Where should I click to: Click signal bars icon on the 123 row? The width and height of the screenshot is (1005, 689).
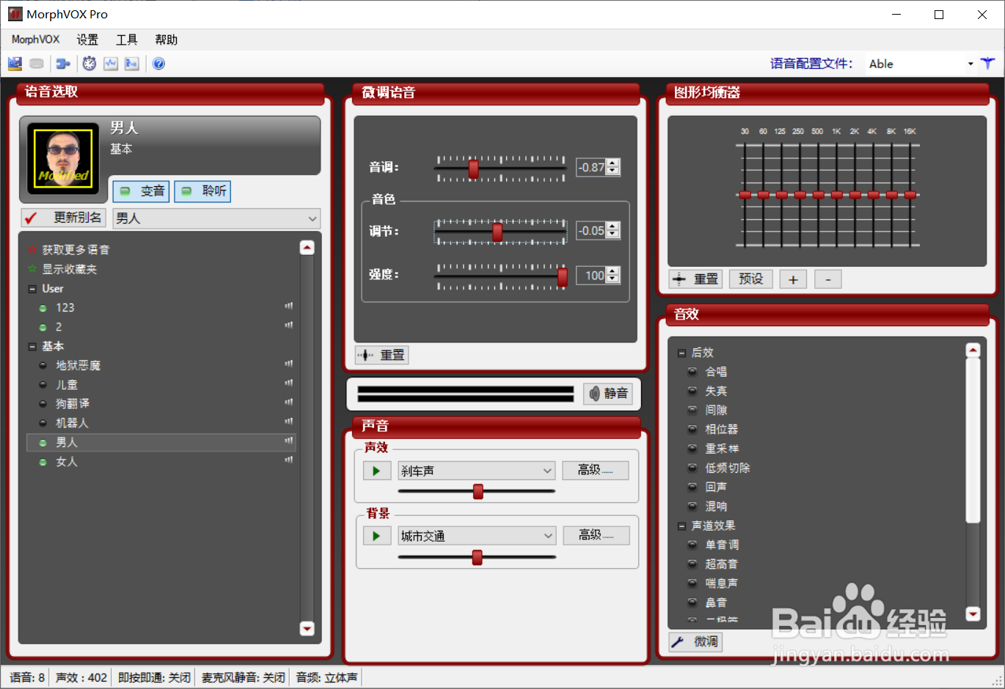(x=289, y=306)
